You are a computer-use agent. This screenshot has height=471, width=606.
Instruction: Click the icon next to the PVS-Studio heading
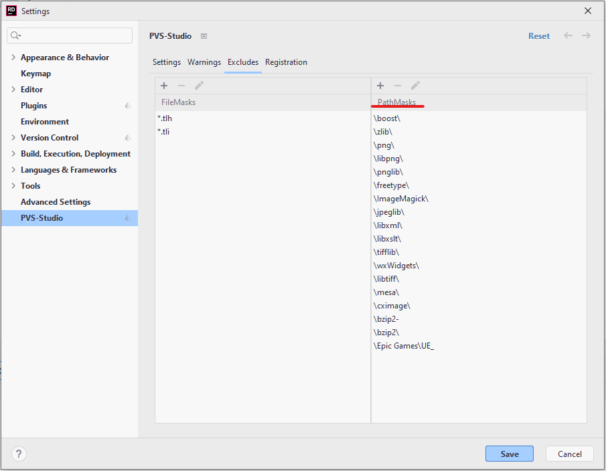[205, 36]
